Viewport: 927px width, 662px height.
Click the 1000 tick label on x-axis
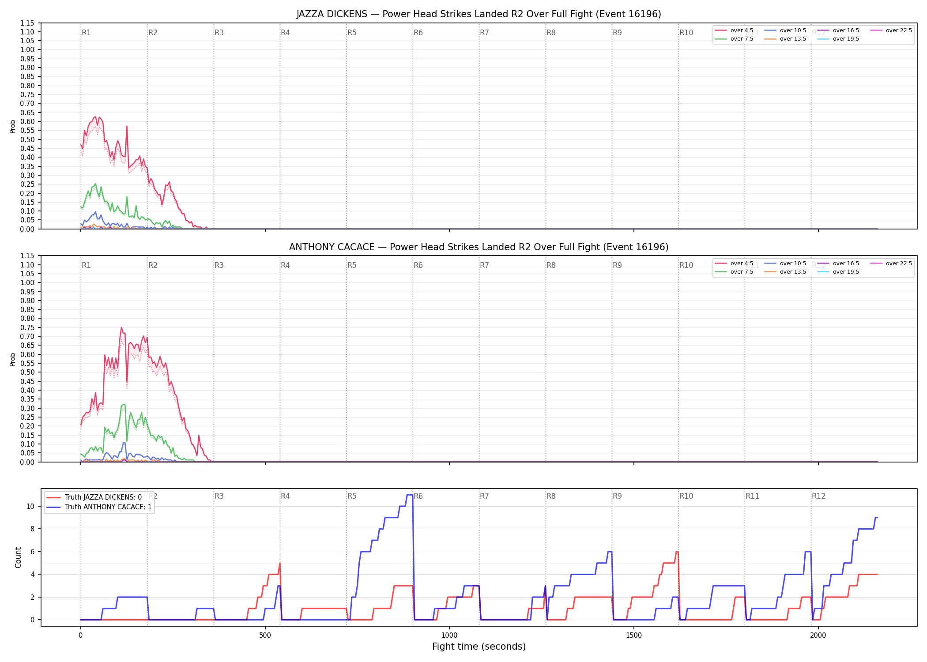pyautogui.click(x=449, y=636)
